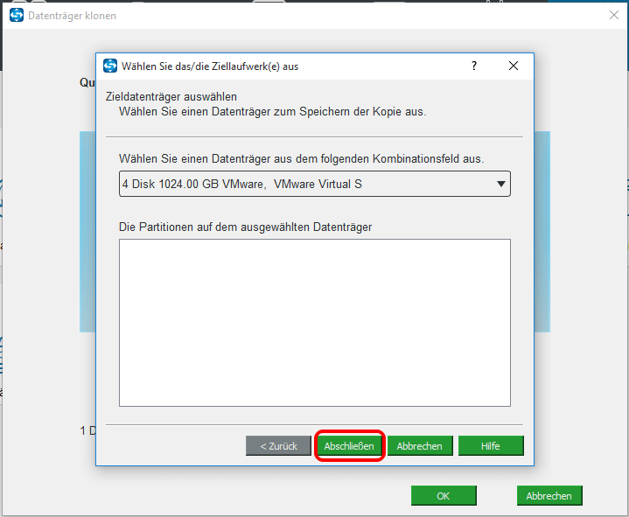
Task: Click the MiniTool icon in the target drive dialog title bar
Action: [x=110, y=66]
